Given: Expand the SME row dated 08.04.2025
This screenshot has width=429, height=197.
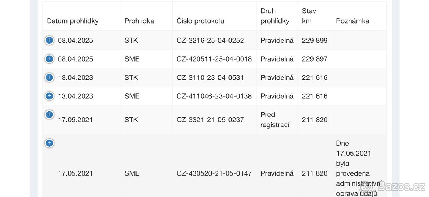Looking at the screenshot, I should point(49,59).
